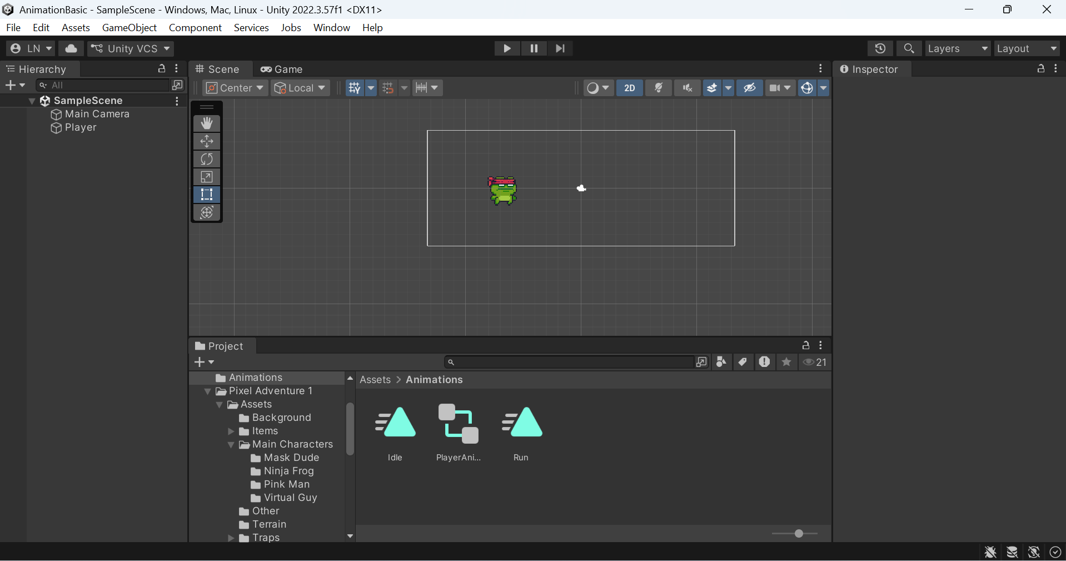The height and width of the screenshot is (561, 1066).
Task: Toggle scene audio mute
Action: [688, 88]
